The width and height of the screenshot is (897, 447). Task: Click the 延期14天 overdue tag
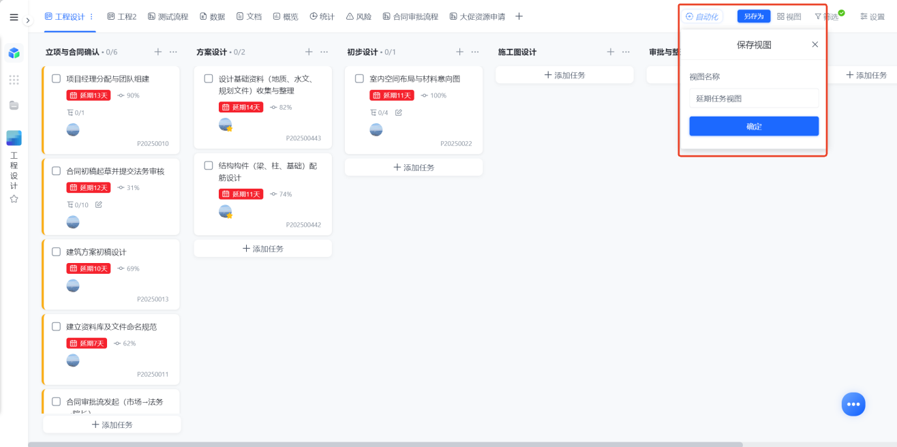pos(241,107)
